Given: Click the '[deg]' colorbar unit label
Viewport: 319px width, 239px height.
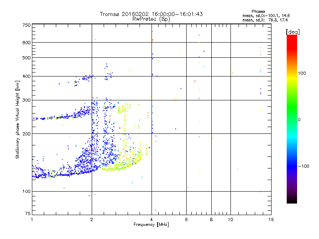Looking at the screenshot, I should [x=293, y=32].
